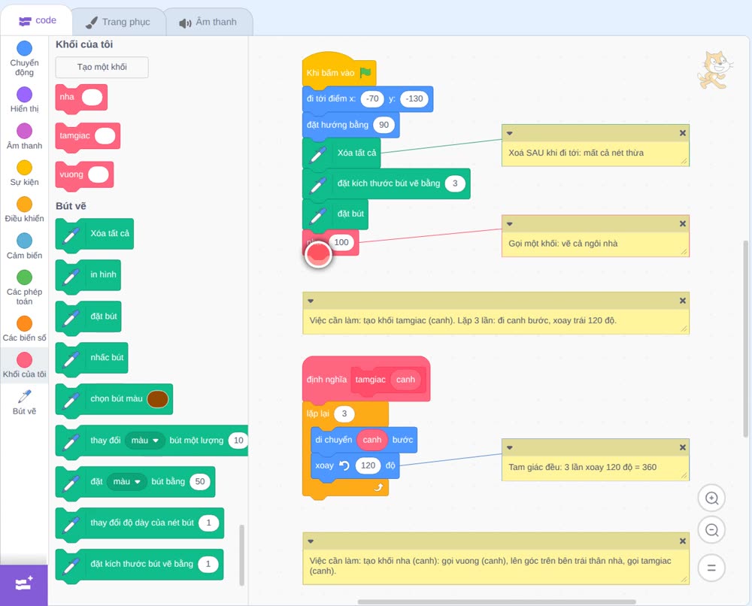
Task: Delete the 'Xoá SAU khi đi tới' comment
Action: click(683, 133)
